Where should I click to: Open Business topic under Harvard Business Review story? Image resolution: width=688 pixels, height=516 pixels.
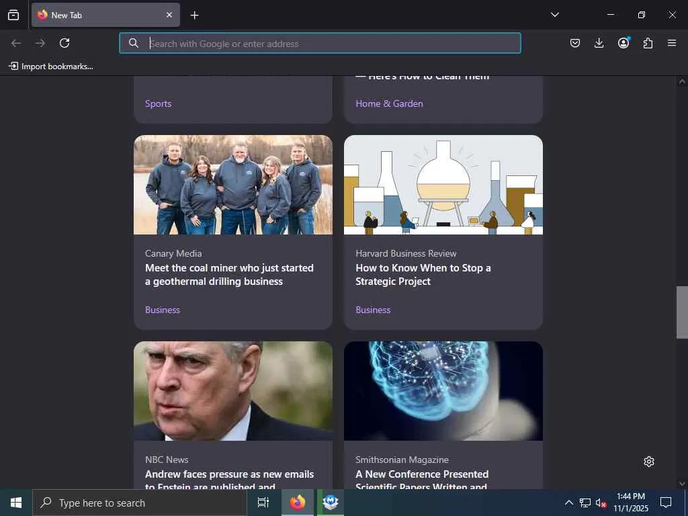[373, 310]
